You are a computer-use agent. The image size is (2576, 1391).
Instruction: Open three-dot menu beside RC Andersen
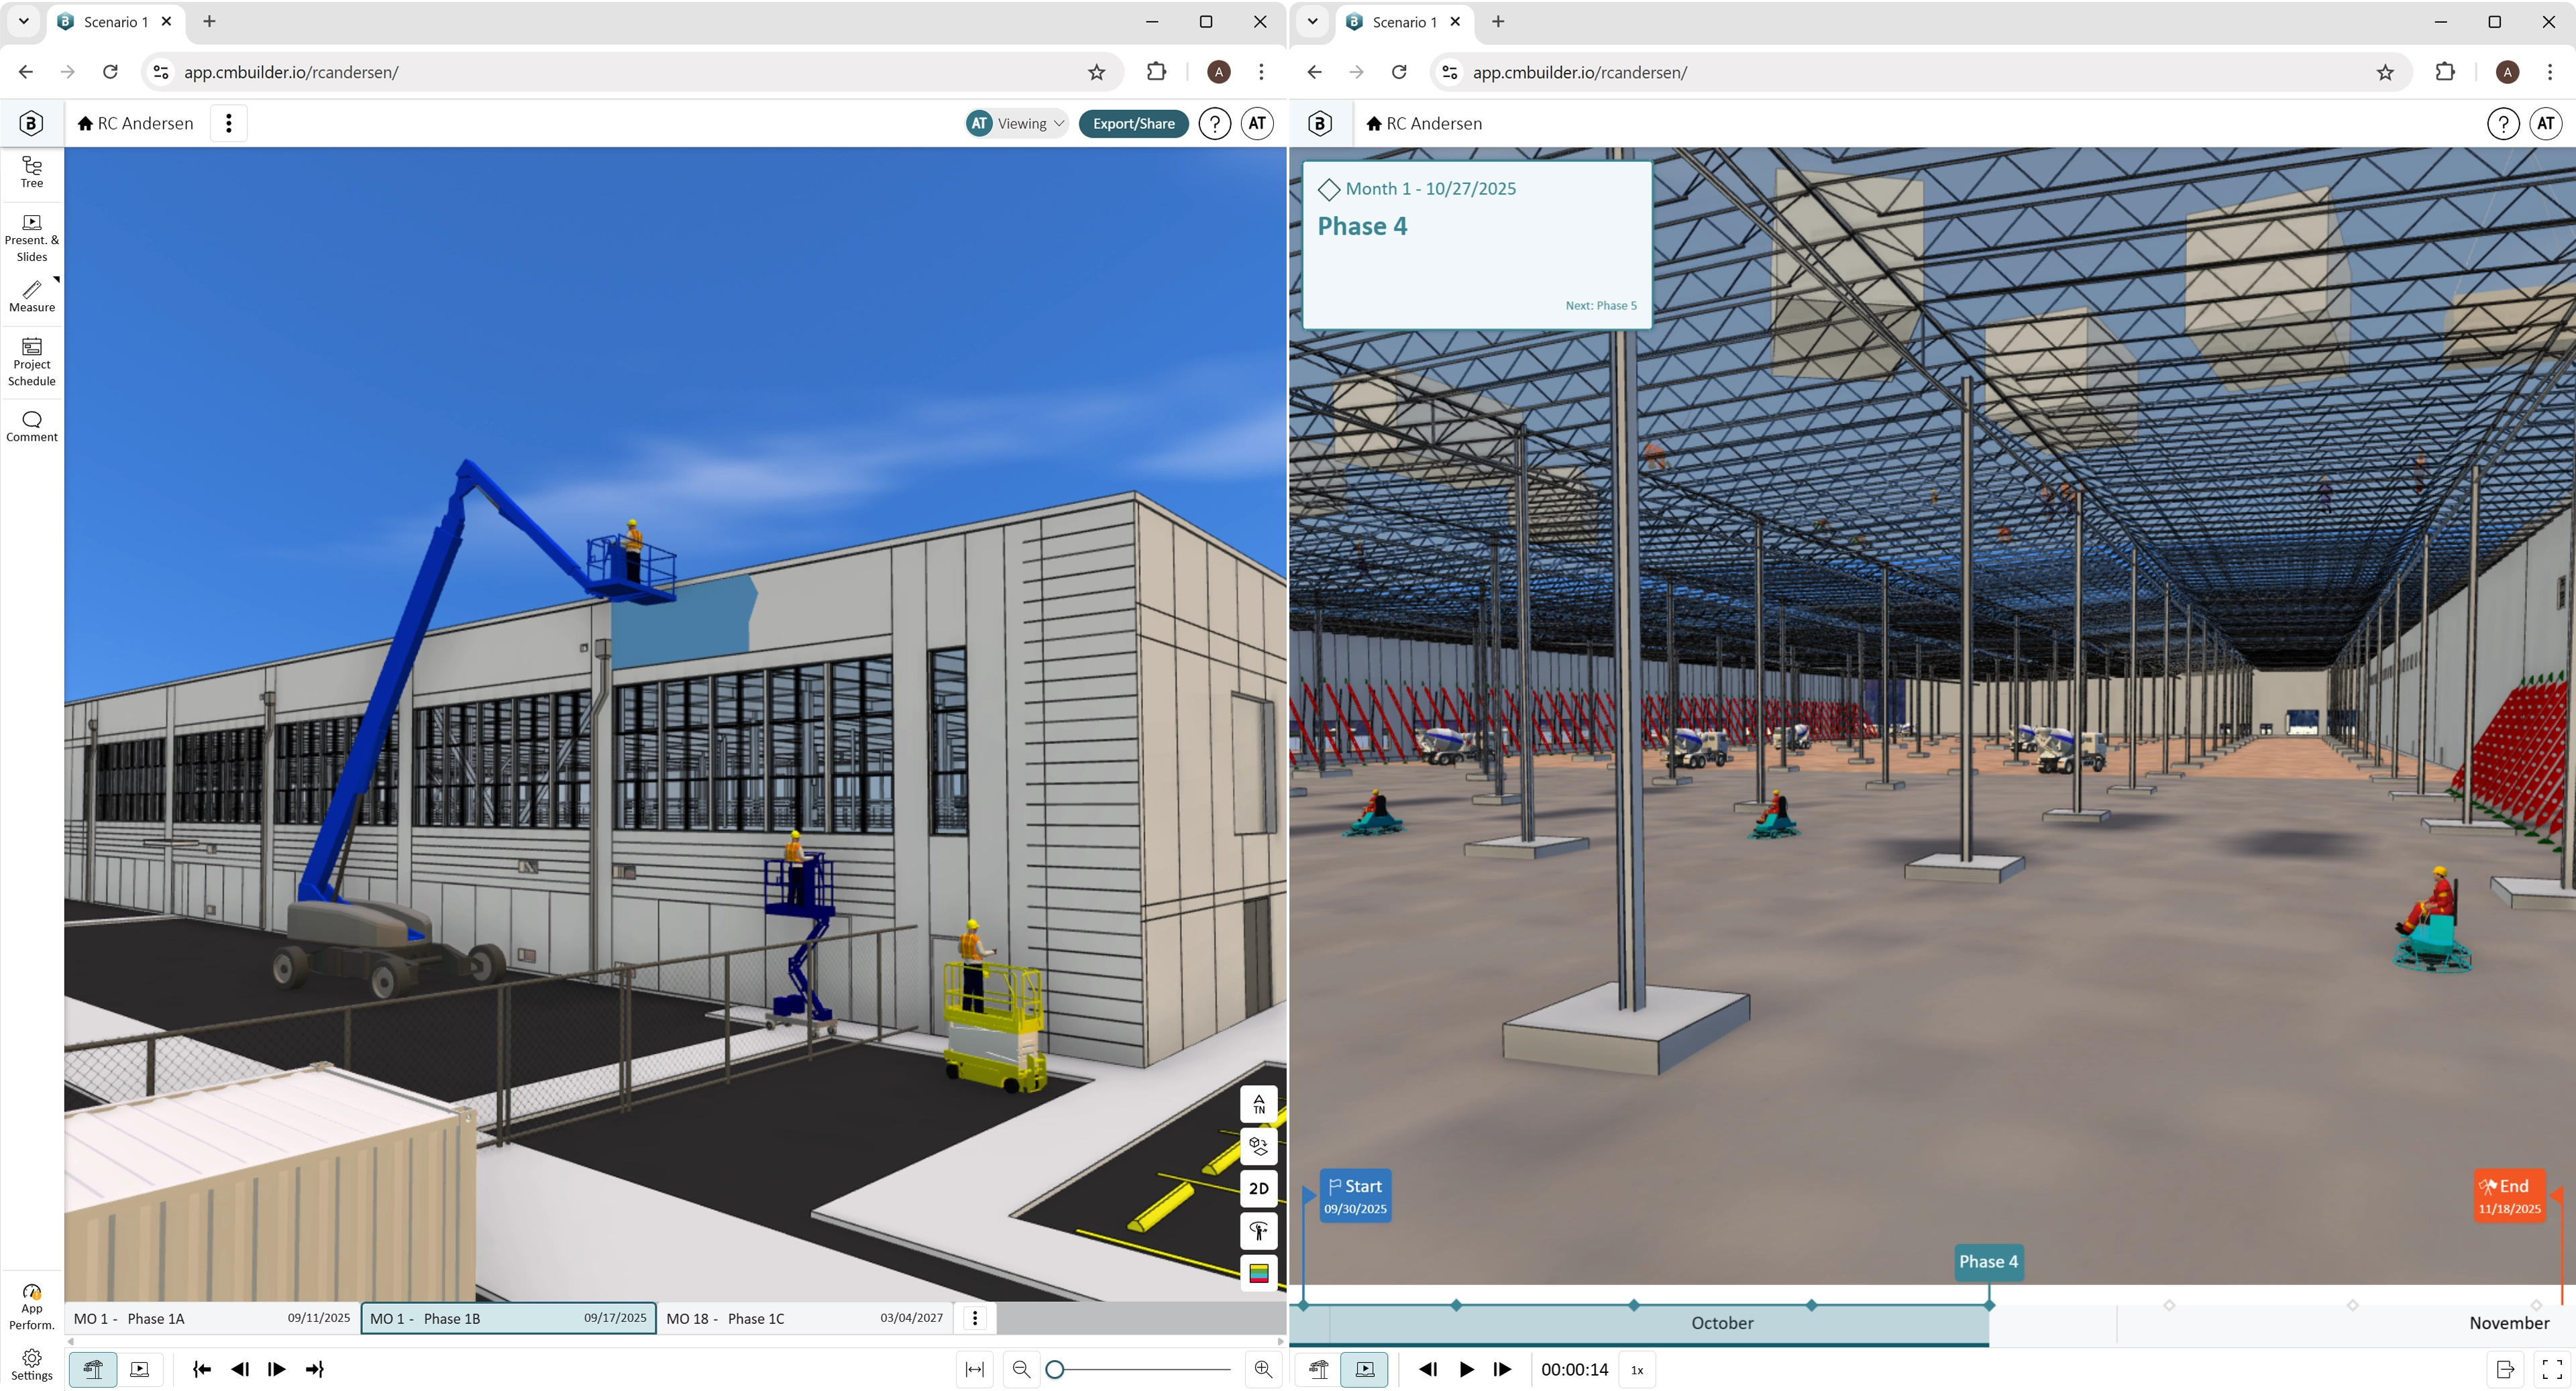click(229, 123)
